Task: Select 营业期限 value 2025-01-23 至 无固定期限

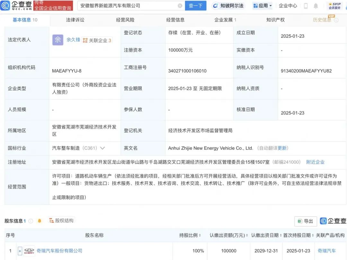Action: click(195, 88)
